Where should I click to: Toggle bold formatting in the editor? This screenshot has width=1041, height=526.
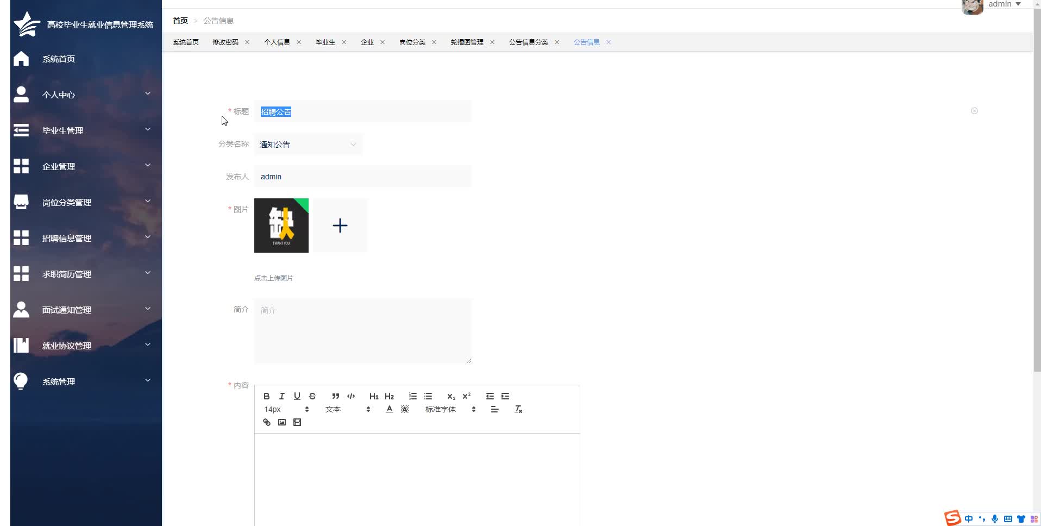coord(267,396)
